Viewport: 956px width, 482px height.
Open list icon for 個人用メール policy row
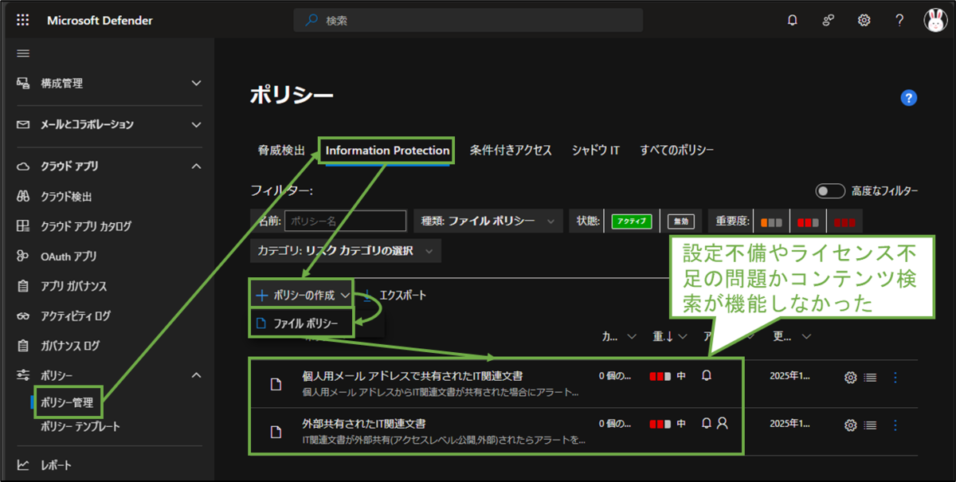(870, 378)
